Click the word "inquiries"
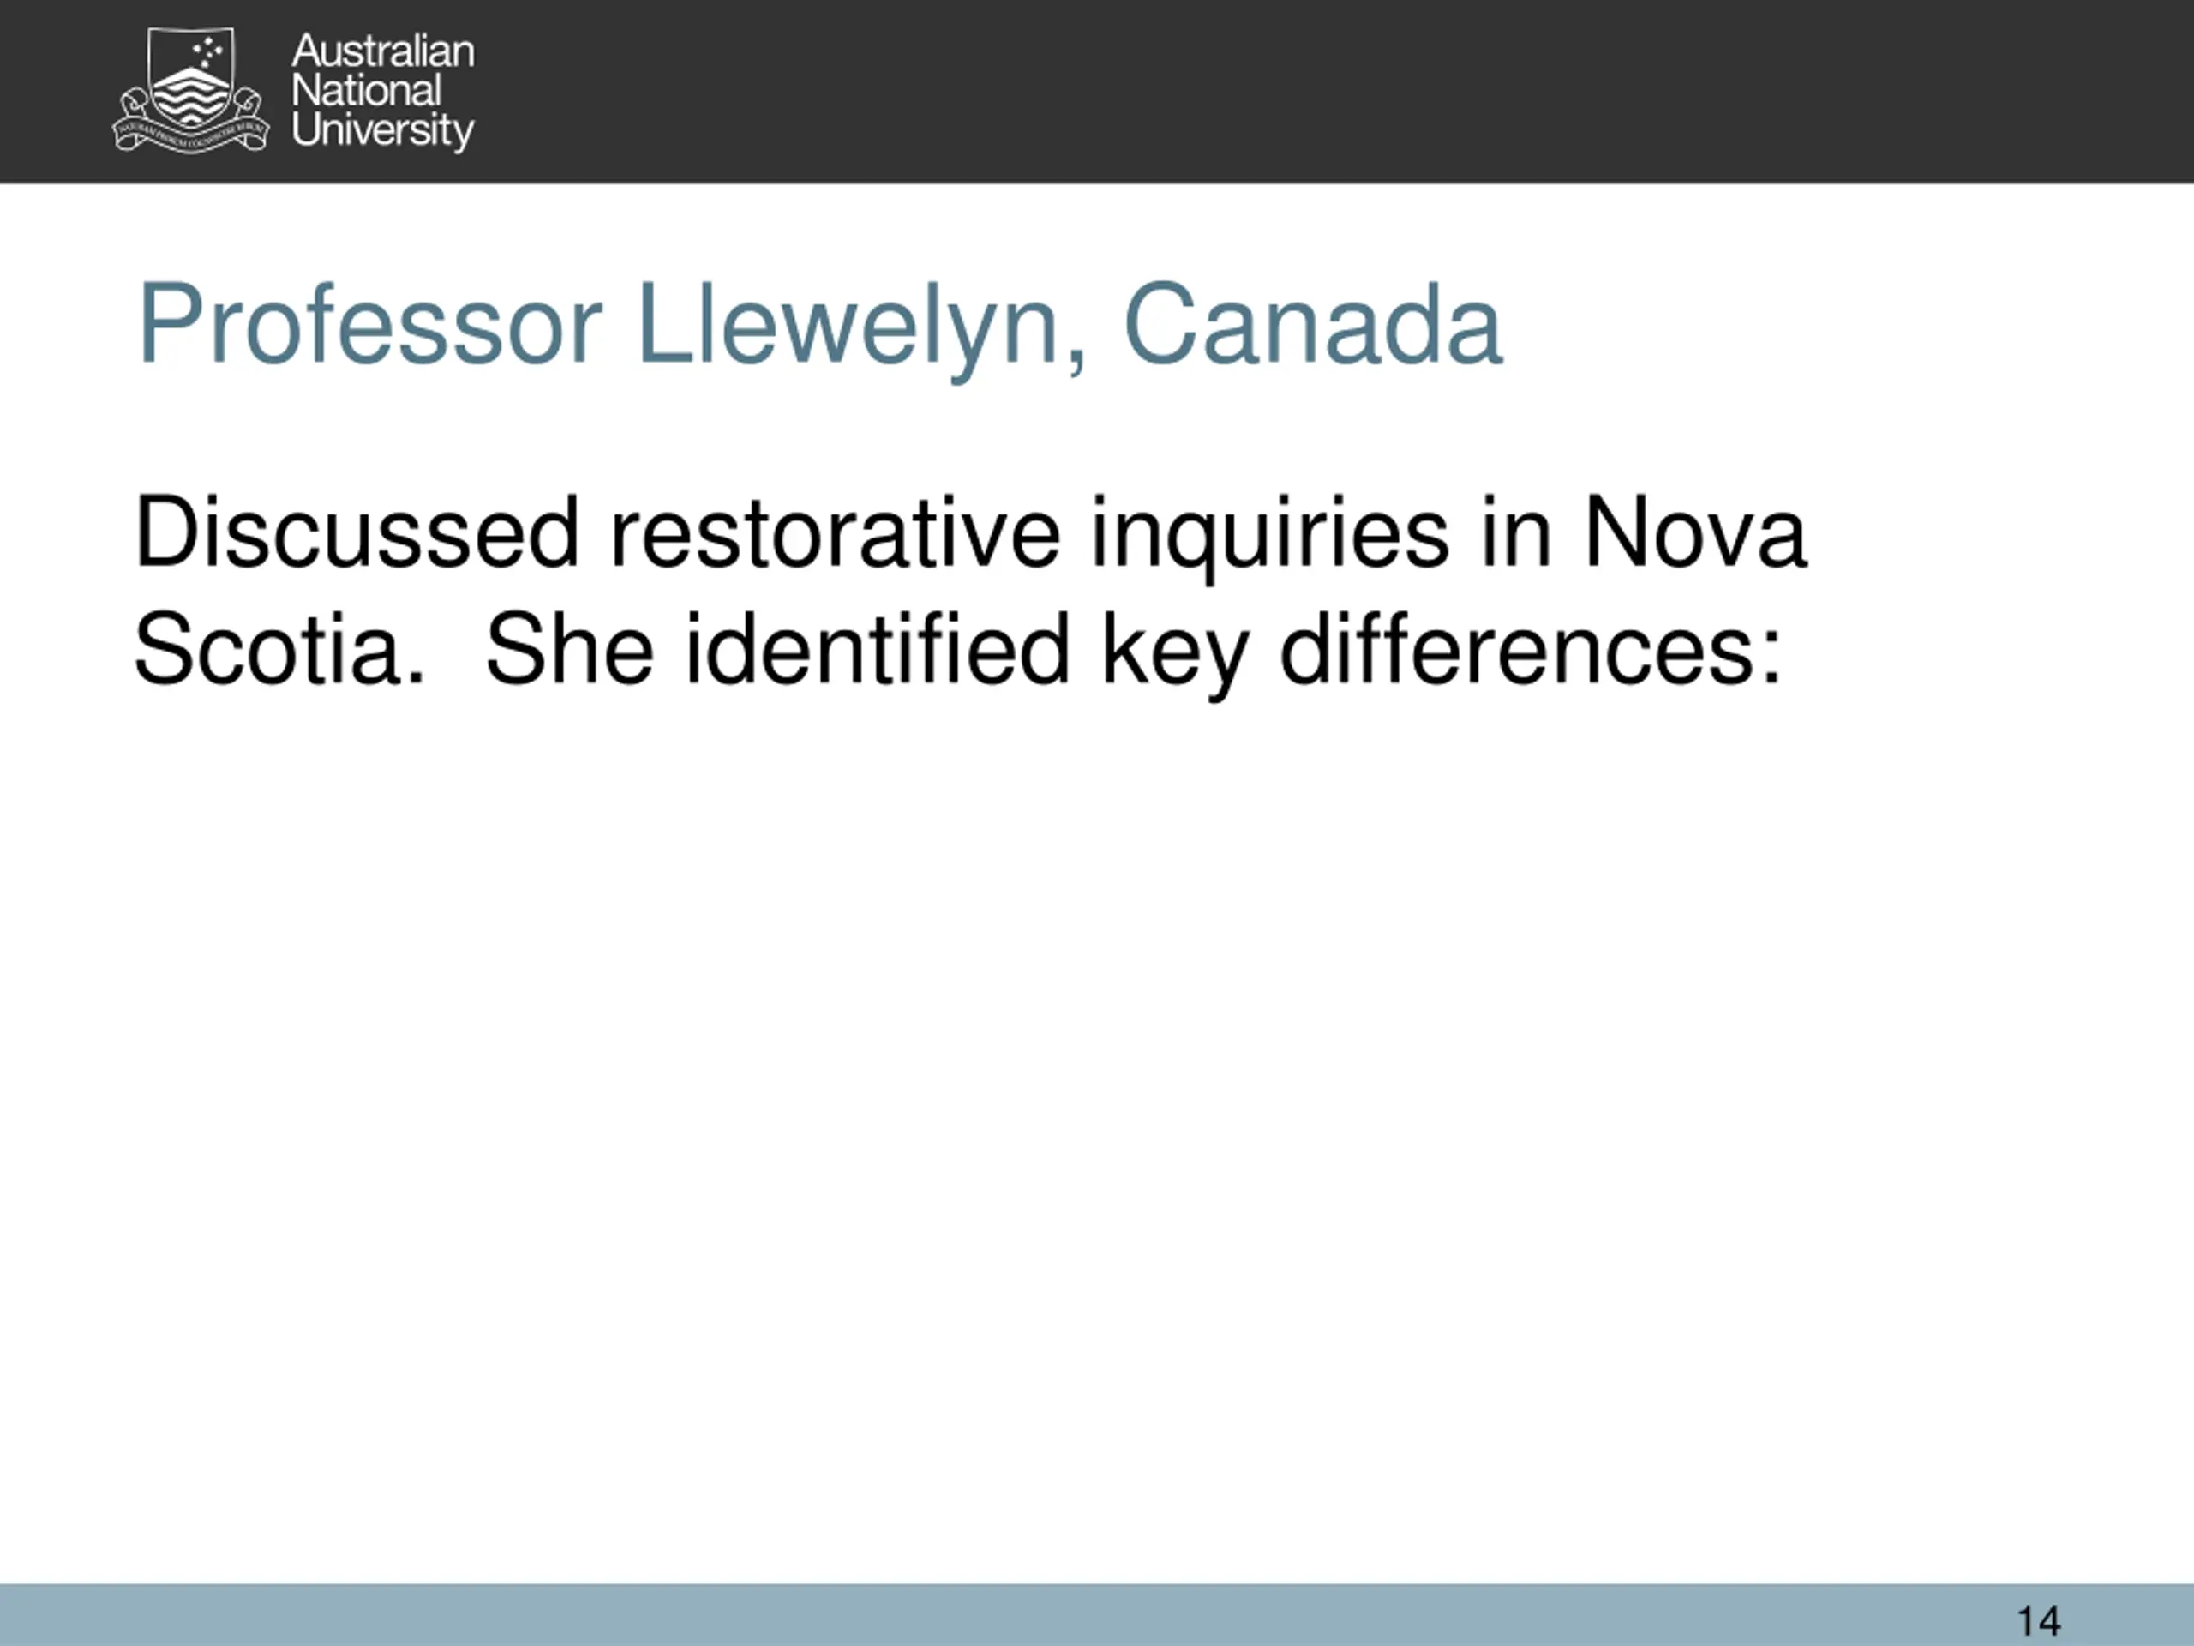The height and width of the screenshot is (1646, 2194). [1269, 538]
